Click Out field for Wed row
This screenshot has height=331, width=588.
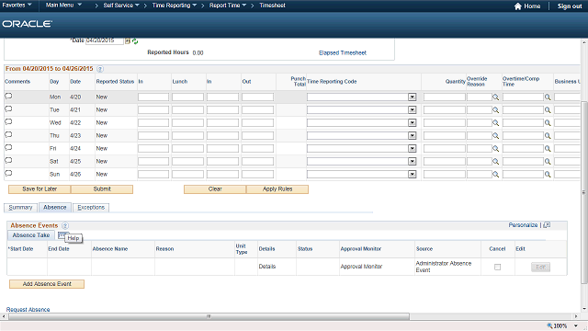[x=257, y=122]
